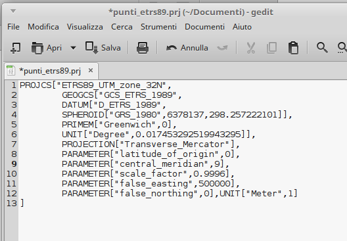Click line 1 PROJCS text
347x241 pixels.
pyautogui.click(x=95, y=85)
